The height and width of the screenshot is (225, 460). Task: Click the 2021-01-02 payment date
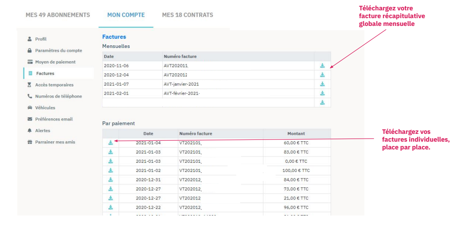pos(148,171)
